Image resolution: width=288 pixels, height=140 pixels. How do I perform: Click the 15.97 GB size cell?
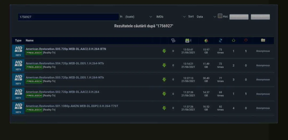coord(206,51)
